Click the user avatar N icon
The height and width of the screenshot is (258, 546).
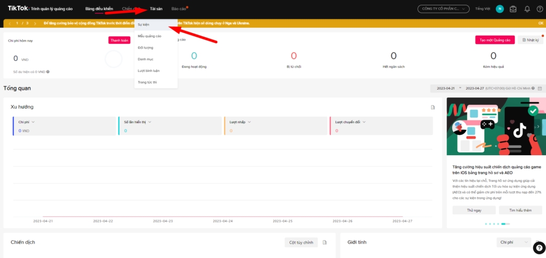point(500,9)
